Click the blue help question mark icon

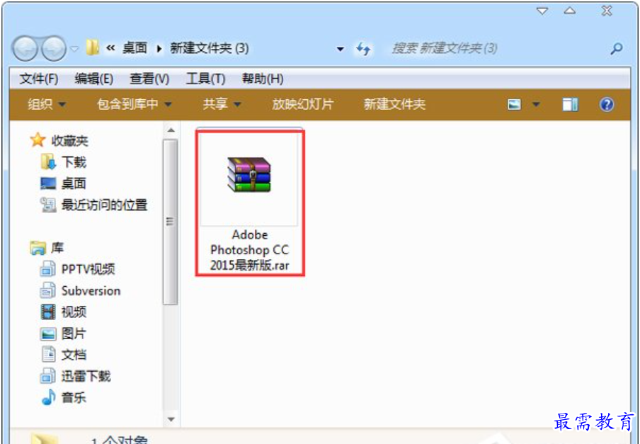click(607, 105)
